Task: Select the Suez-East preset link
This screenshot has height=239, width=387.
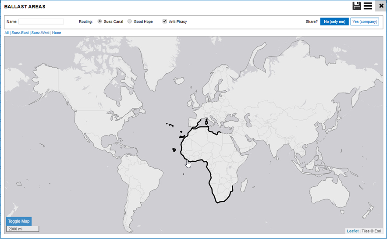Action: (20, 33)
